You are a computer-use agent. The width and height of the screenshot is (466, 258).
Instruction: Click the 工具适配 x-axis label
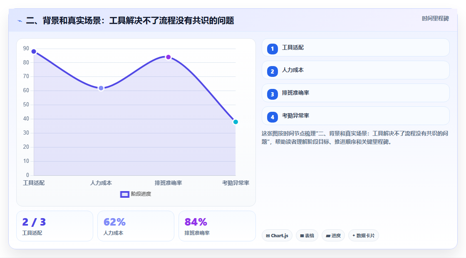34,183
